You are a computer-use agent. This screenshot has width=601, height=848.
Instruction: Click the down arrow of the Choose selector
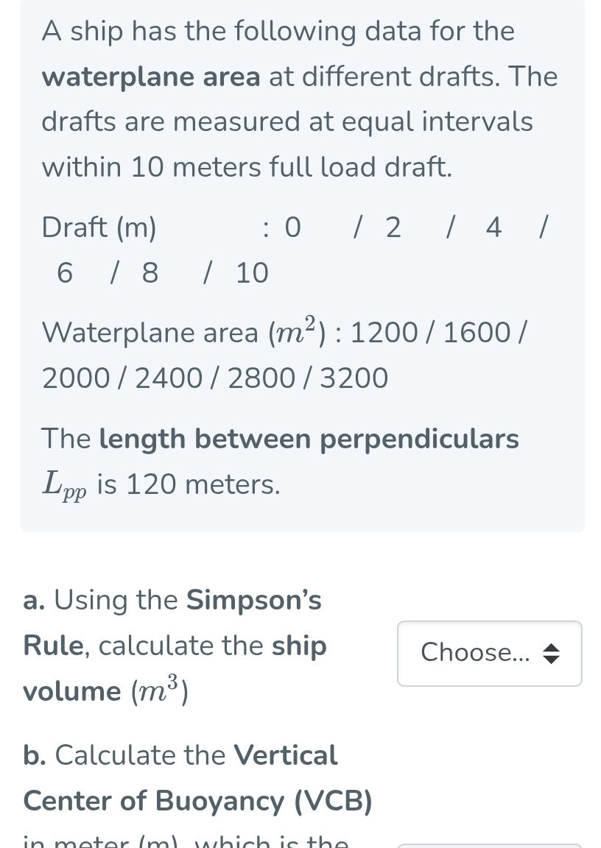(x=552, y=658)
